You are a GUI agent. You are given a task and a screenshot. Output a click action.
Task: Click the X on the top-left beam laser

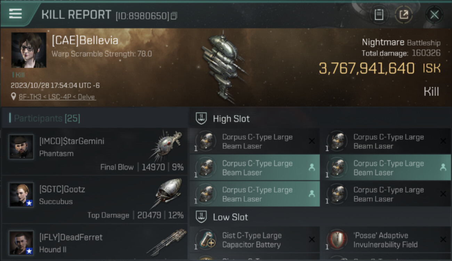[x=312, y=141]
